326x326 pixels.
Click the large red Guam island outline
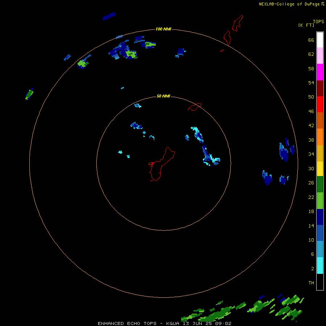coord(162,164)
